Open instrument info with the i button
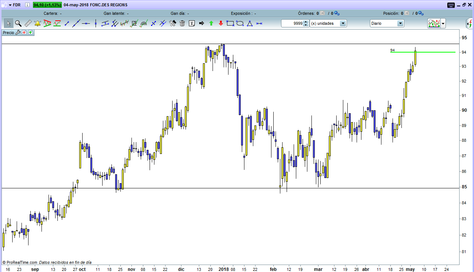474x272 pixels. click(x=27, y=5)
